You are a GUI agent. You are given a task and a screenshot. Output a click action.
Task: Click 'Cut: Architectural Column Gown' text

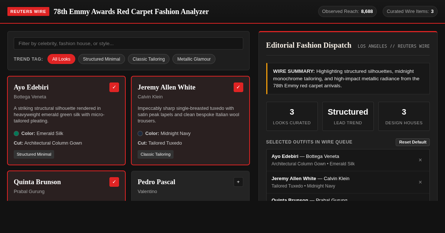point(48,143)
